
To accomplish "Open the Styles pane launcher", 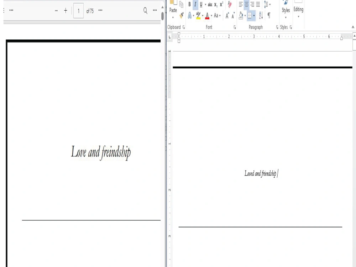I will [x=290, y=27].
